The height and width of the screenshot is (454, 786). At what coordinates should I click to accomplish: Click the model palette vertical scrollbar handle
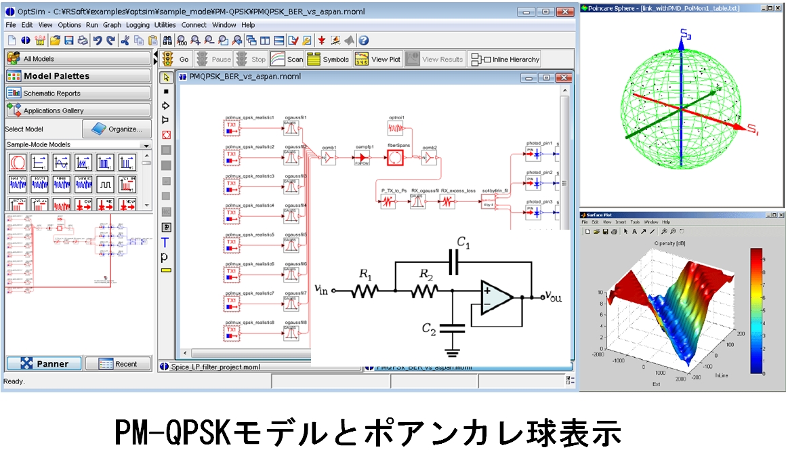[146, 163]
